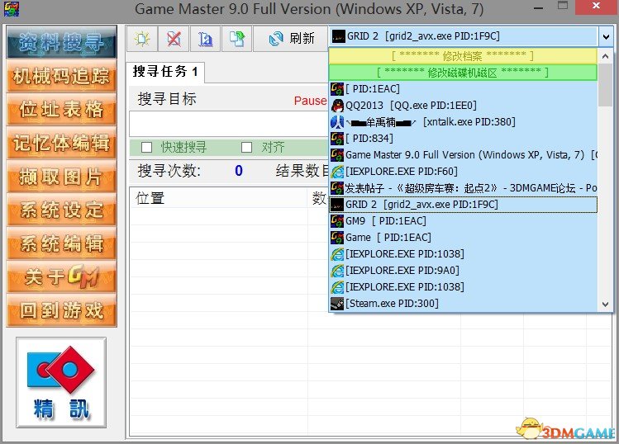Click the icon beside 发表帖子 entry
Image resolution: width=619 pixels, height=444 pixels.
click(337, 188)
